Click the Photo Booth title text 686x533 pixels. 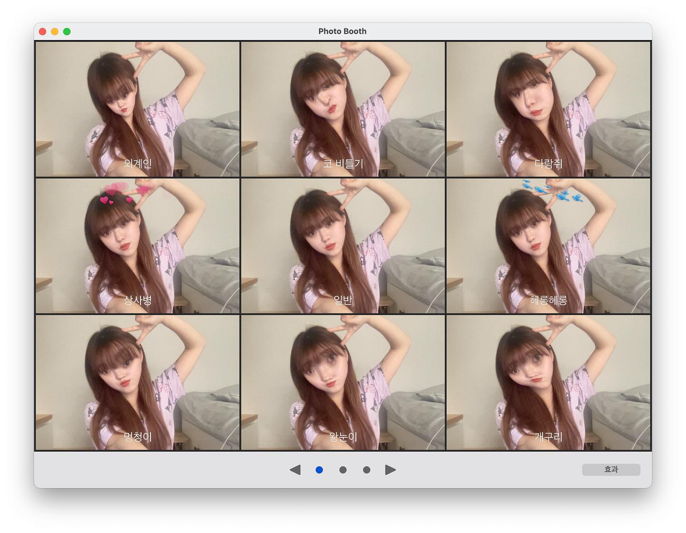(343, 31)
